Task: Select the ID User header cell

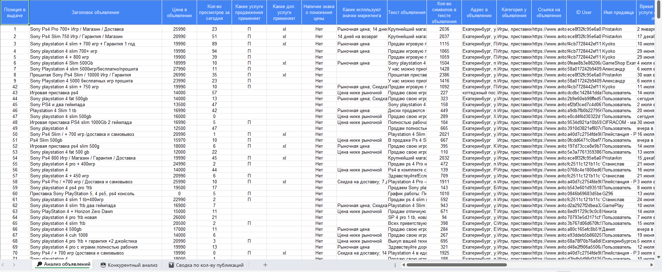Action: pos(584,13)
